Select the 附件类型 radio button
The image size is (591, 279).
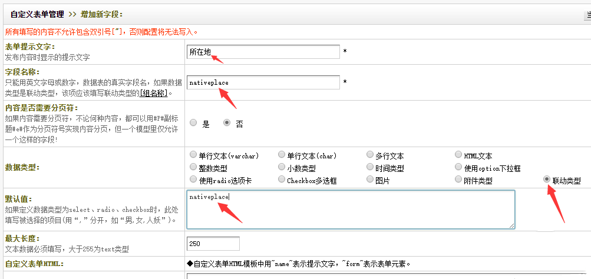point(459,180)
